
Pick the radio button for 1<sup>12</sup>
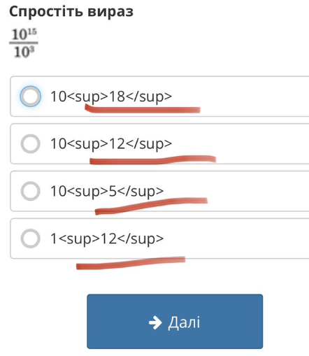tap(30, 238)
